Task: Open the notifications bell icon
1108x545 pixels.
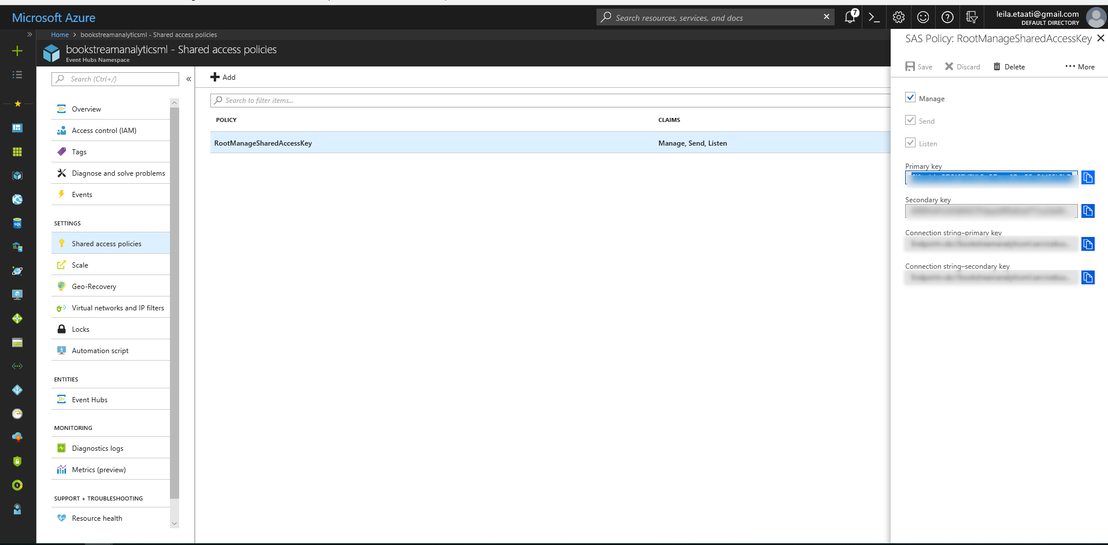Action: [849, 17]
